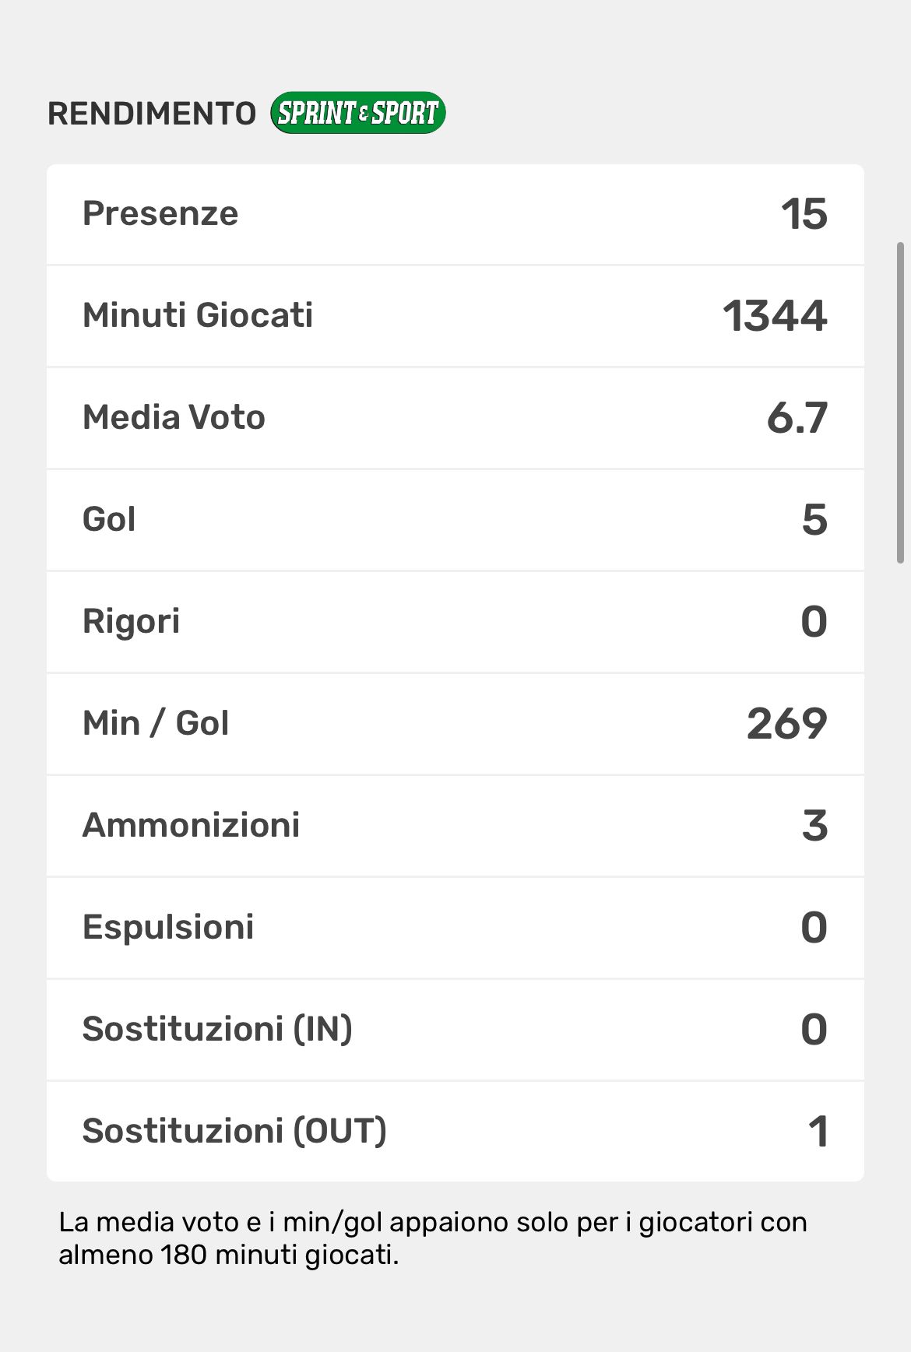
Task: Select the Media Voto row label
Action: pyautogui.click(x=174, y=417)
